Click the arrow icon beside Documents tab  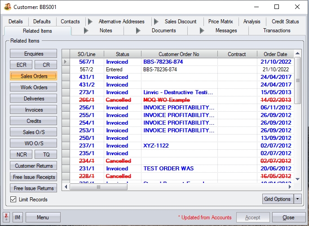139,30
